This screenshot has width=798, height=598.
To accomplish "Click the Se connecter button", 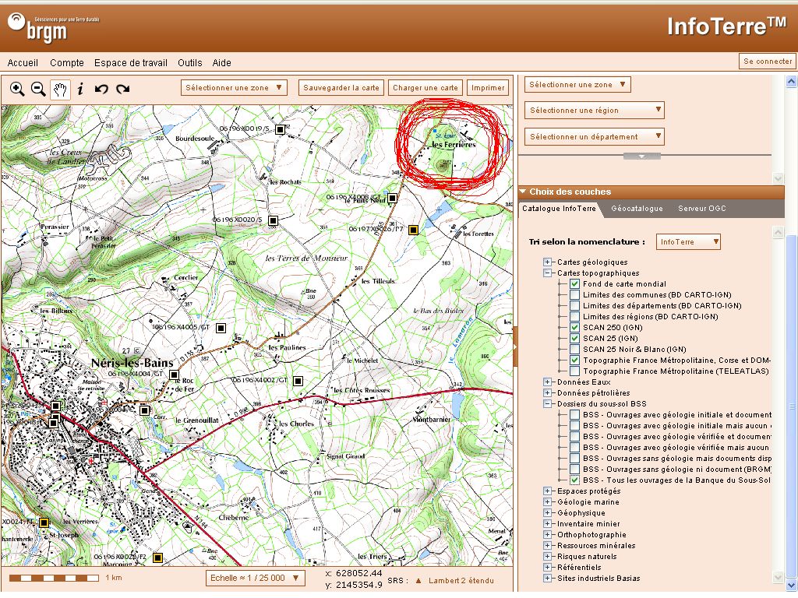I will (767, 61).
